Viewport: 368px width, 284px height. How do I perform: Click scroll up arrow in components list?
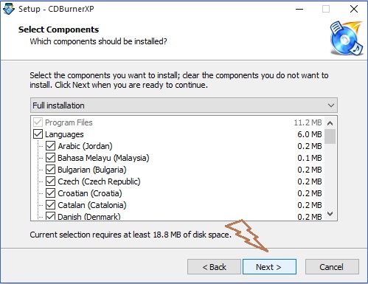click(x=330, y=123)
